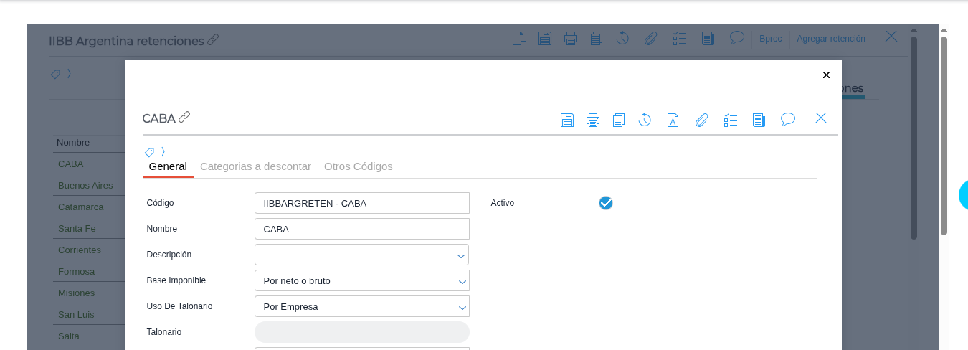Click the tag icon above the General tab

[149, 152]
